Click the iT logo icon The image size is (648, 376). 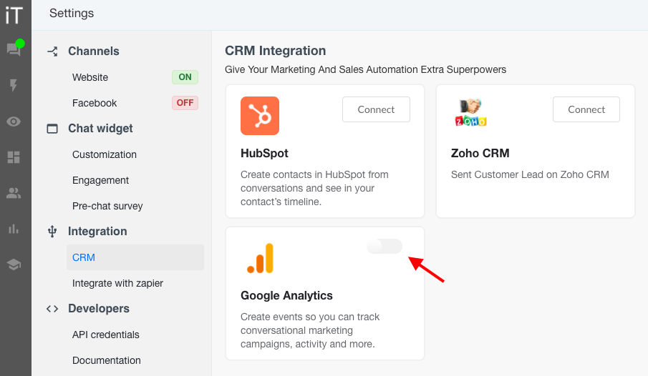click(x=14, y=15)
